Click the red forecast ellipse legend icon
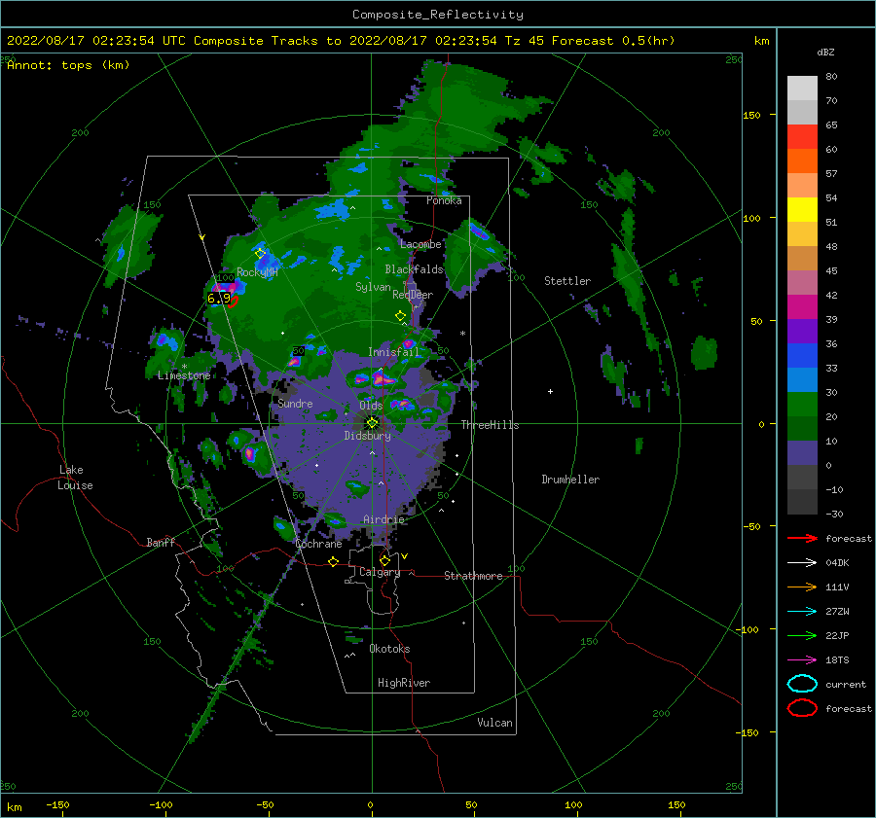 click(x=802, y=708)
